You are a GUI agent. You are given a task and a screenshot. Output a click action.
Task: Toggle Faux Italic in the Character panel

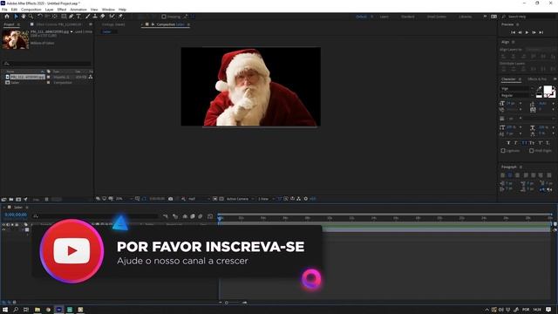[516, 143]
